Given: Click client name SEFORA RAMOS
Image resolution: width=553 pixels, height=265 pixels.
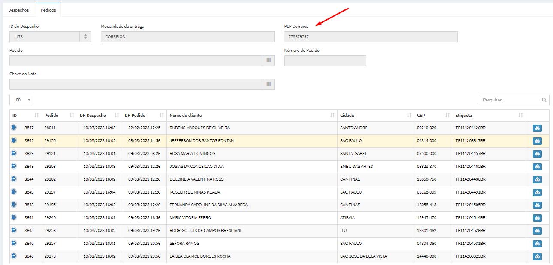Looking at the screenshot, I should click(x=184, y=244).
